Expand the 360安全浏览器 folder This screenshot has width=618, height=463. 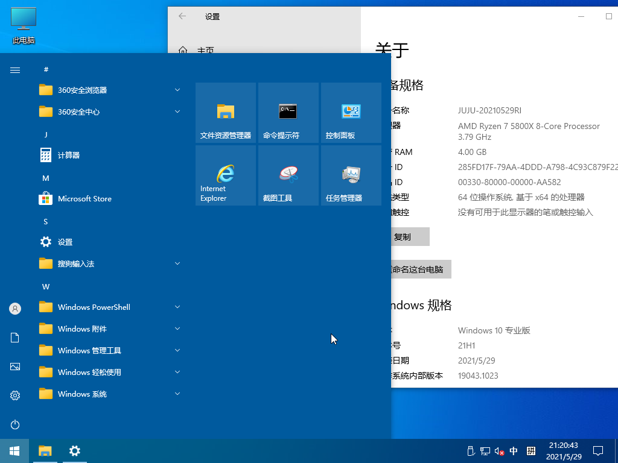click(x=110, y=90)
